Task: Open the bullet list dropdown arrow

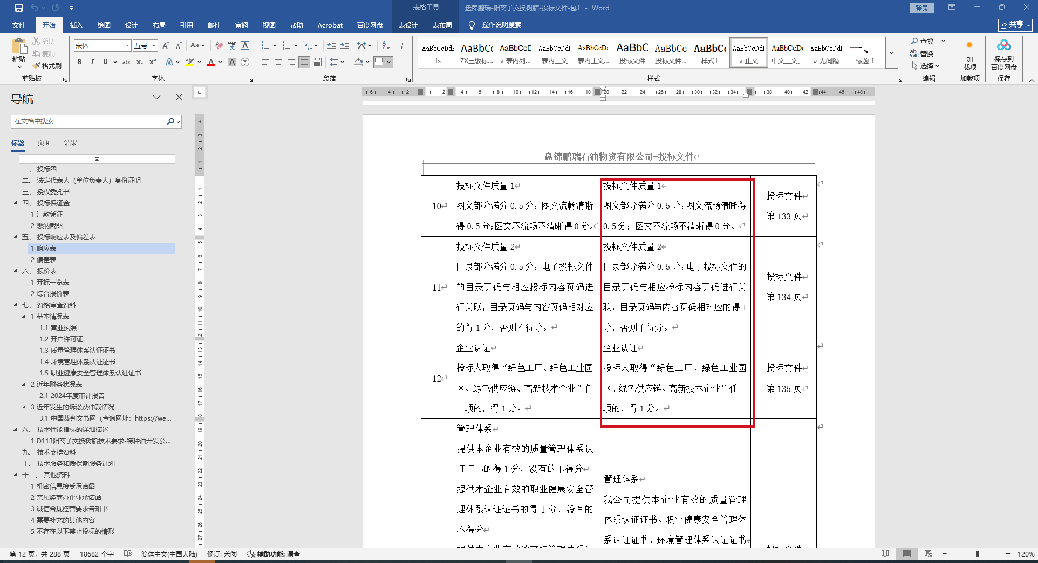Action: [275, 46]
